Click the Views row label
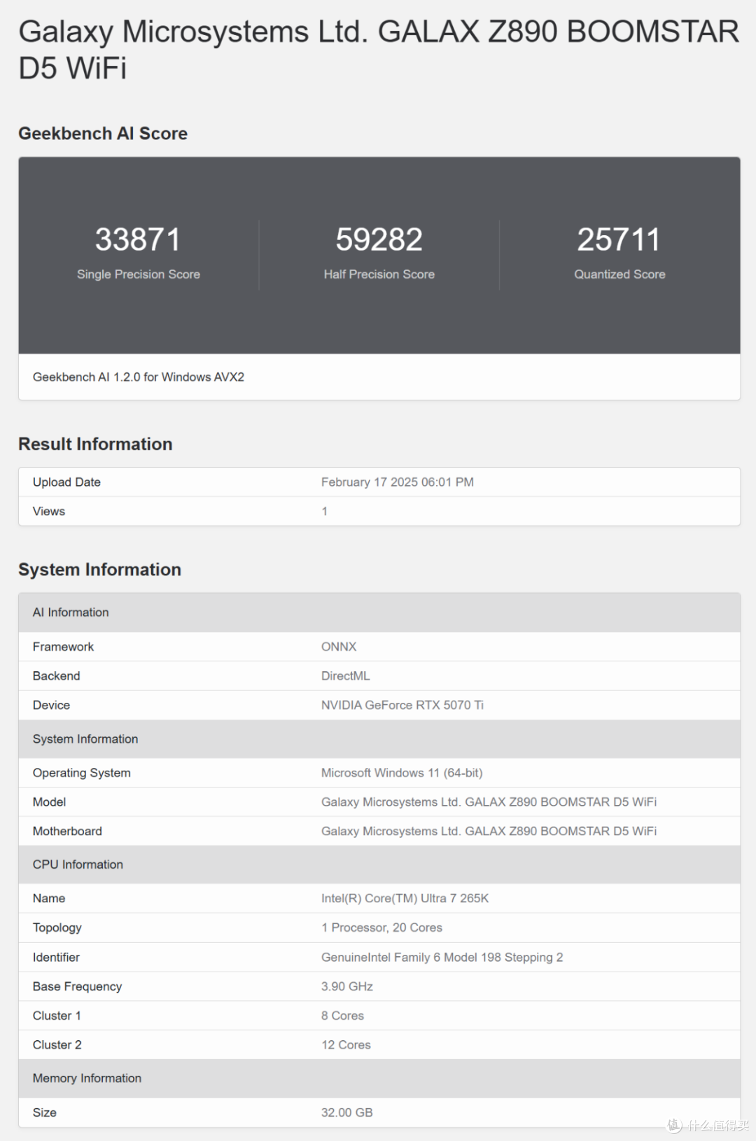Image resolution: width=756 pixels, height=1141 pixels. [x=49, y=512]
